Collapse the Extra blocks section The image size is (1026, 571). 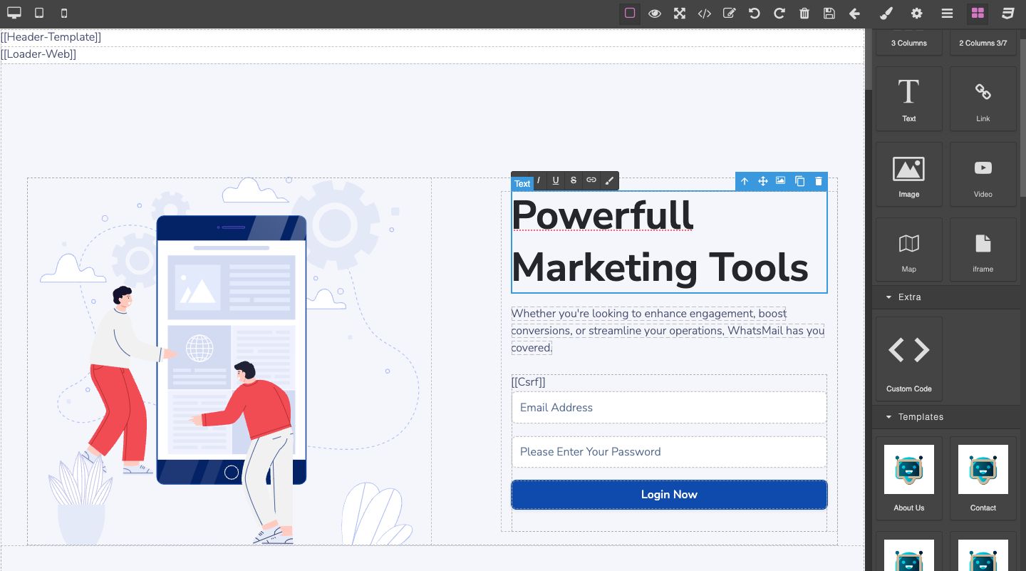click(889, 297)
